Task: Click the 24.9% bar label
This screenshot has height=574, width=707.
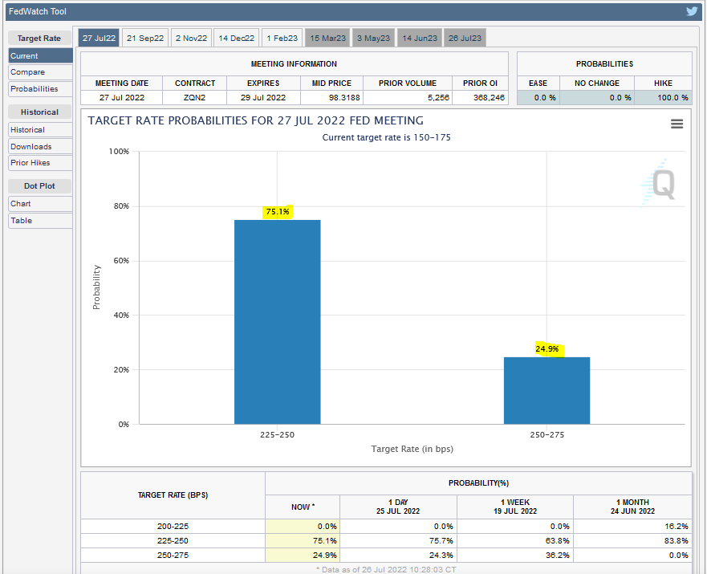Action: (x=547, y=348)
